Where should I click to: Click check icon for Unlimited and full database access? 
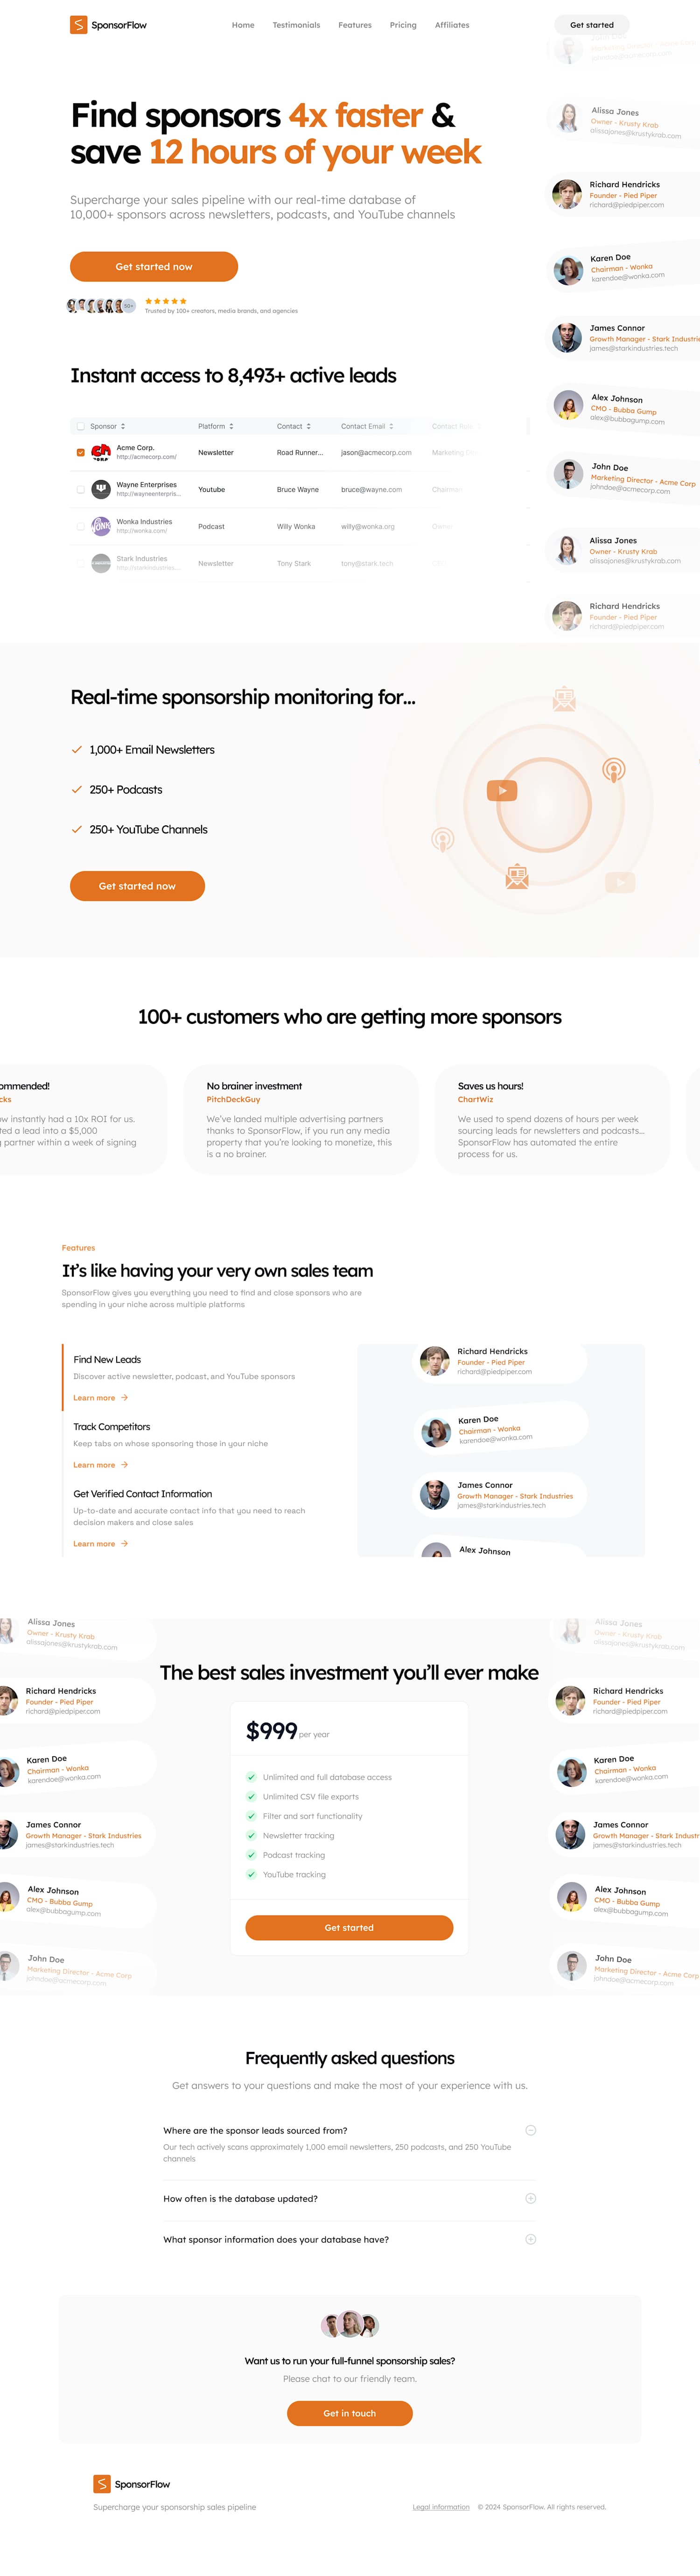click(x=251, y=1777)
